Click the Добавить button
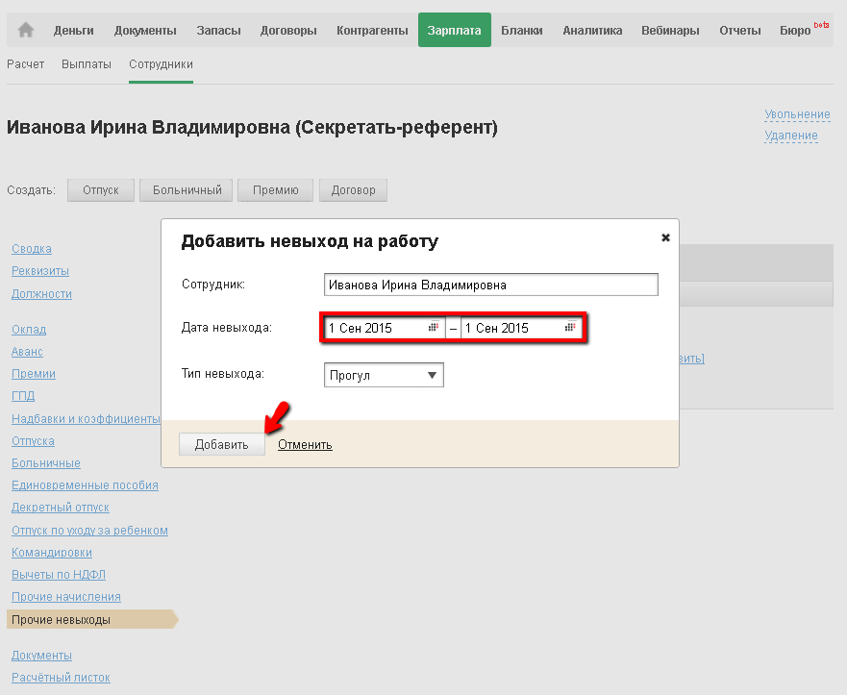The width and height of the screenshot is (847, 695). point(221,444)
